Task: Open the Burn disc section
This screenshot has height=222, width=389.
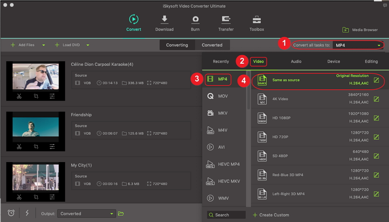Action: pyautogui.click(x=195, y=20)
